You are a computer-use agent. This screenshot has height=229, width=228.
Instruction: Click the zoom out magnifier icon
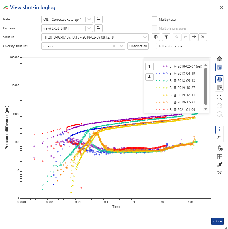tap(219, 97)
